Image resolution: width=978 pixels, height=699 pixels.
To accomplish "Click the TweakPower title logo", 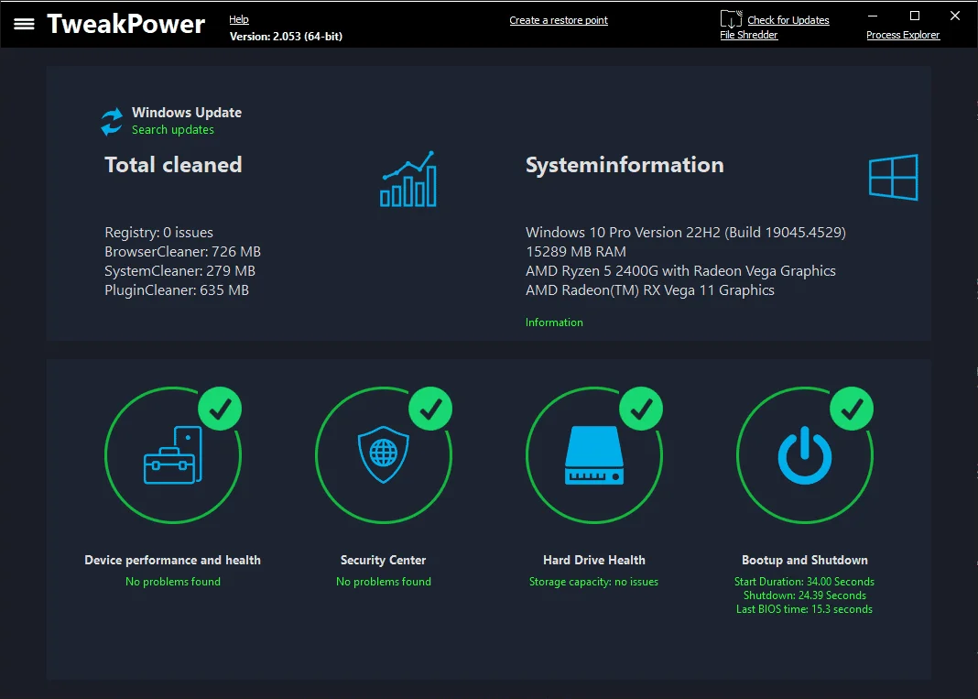I will (126, 24).
